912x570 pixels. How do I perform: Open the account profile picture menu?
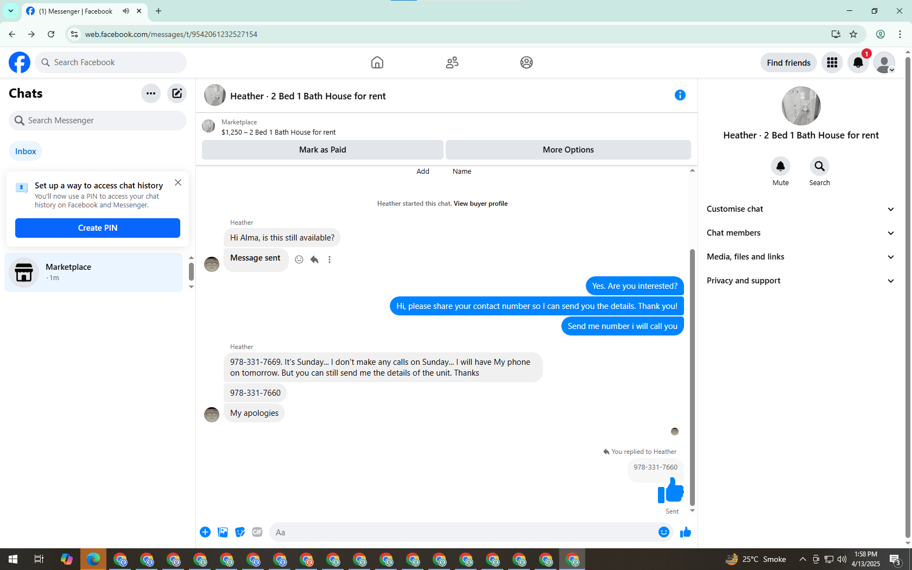pyautogui.click(x=884, y=62)
